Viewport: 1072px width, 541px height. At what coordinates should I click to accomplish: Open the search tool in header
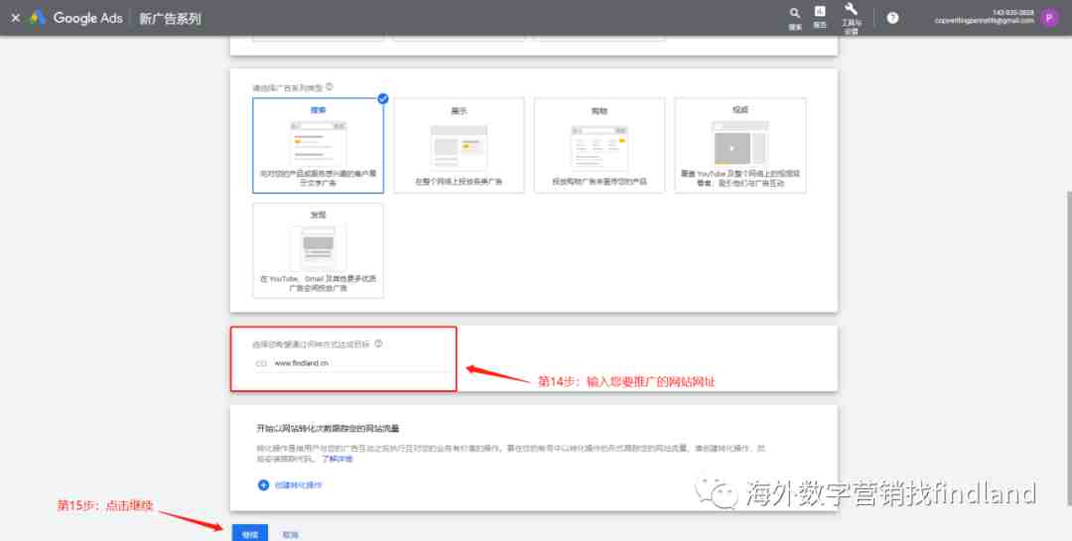pos(794,18)
